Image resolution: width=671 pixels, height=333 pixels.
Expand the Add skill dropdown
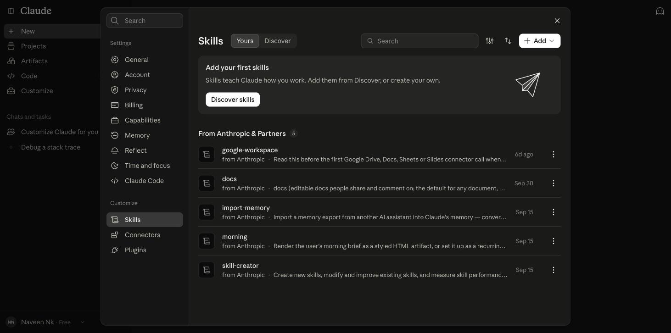540,41
